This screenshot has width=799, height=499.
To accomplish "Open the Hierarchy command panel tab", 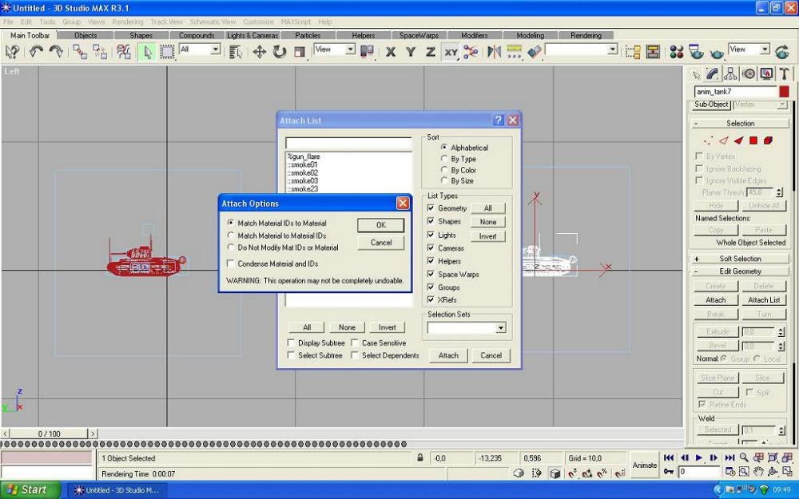I will point(730,73).
